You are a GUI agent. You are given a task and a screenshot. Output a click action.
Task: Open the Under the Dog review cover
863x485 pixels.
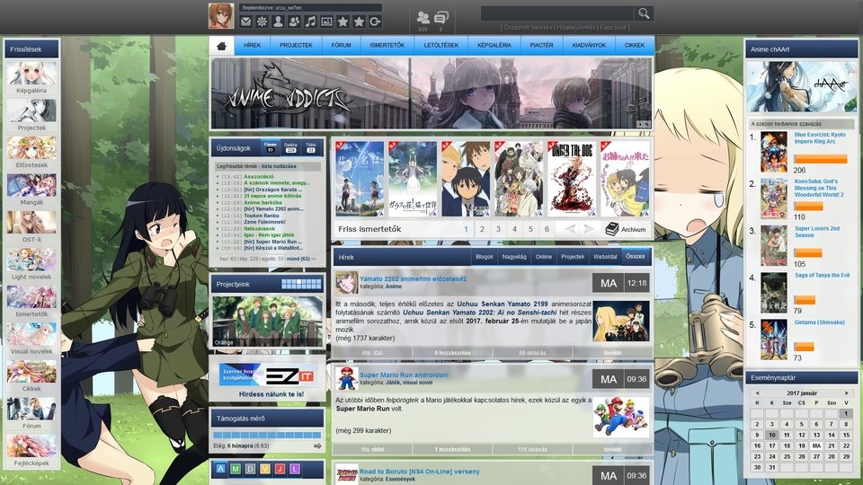(x=572, y=179)
